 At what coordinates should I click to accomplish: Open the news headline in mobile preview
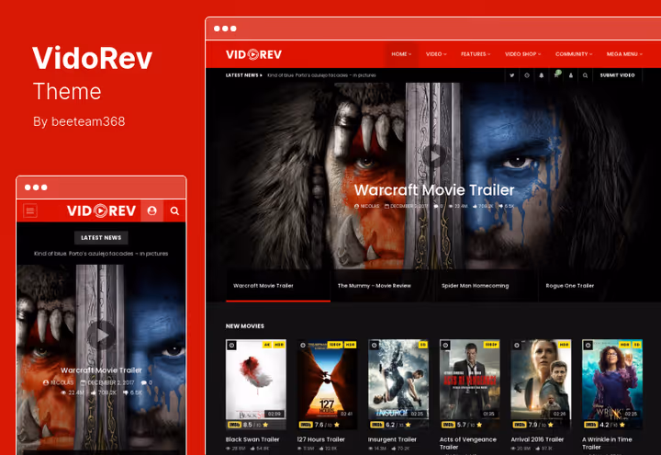pos(101,254)
